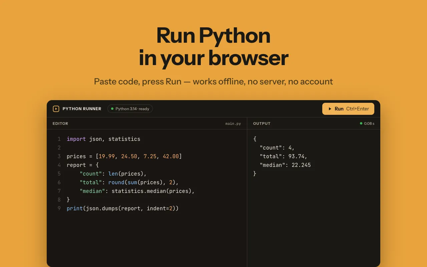Click the 0.08 s run time indicator
The height and width of the screenshot is (267, 427).
point(367,123)
